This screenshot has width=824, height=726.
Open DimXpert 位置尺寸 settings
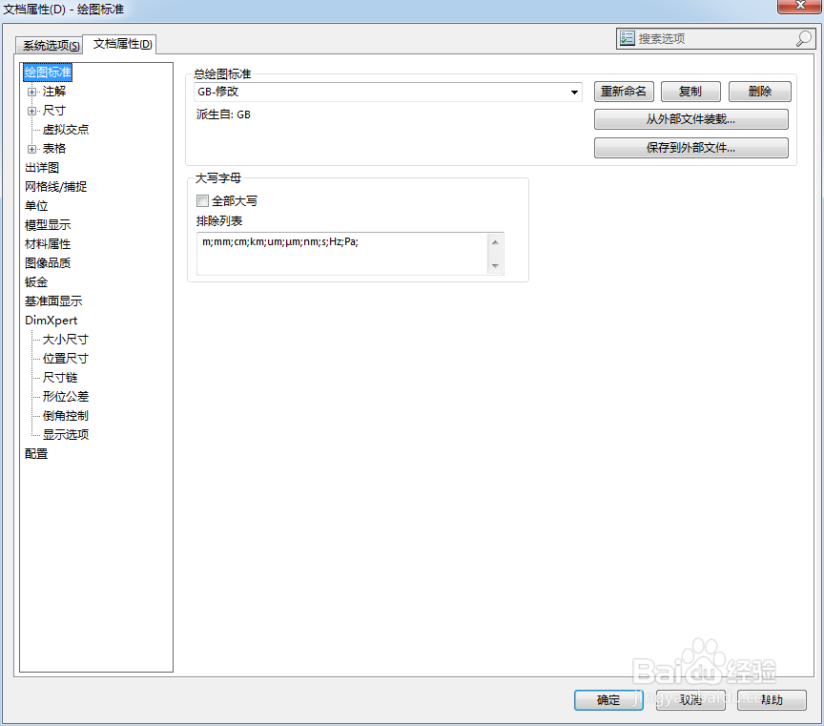pyautogui.click(x=66, y=359)
